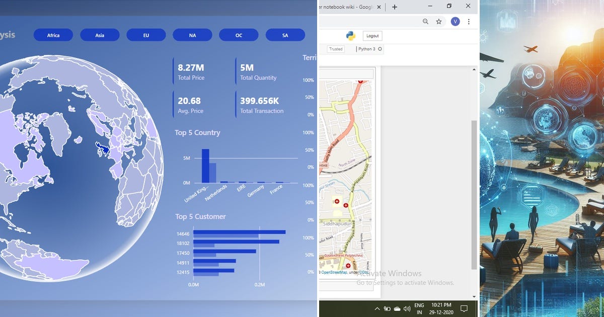Select the Africa continent filter button

(x=53, y=35)
